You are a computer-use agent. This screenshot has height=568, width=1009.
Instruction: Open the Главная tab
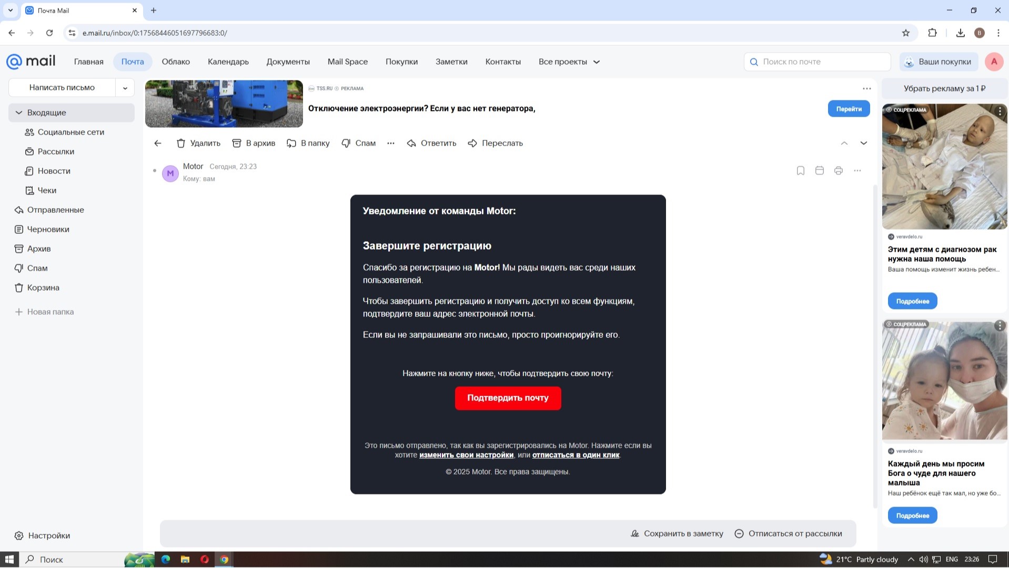point(89,61)
